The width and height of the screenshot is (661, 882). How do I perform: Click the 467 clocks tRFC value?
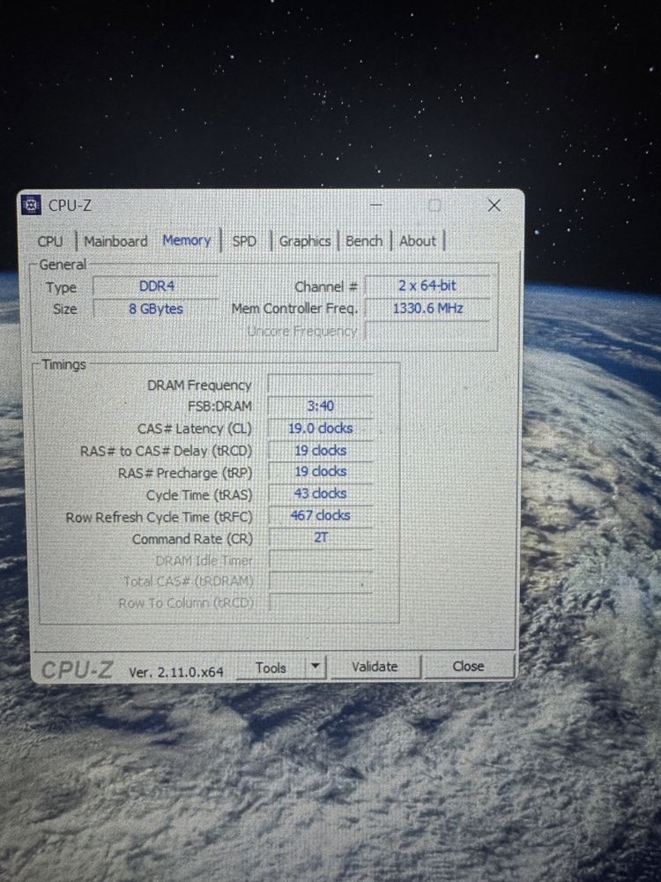321,515
